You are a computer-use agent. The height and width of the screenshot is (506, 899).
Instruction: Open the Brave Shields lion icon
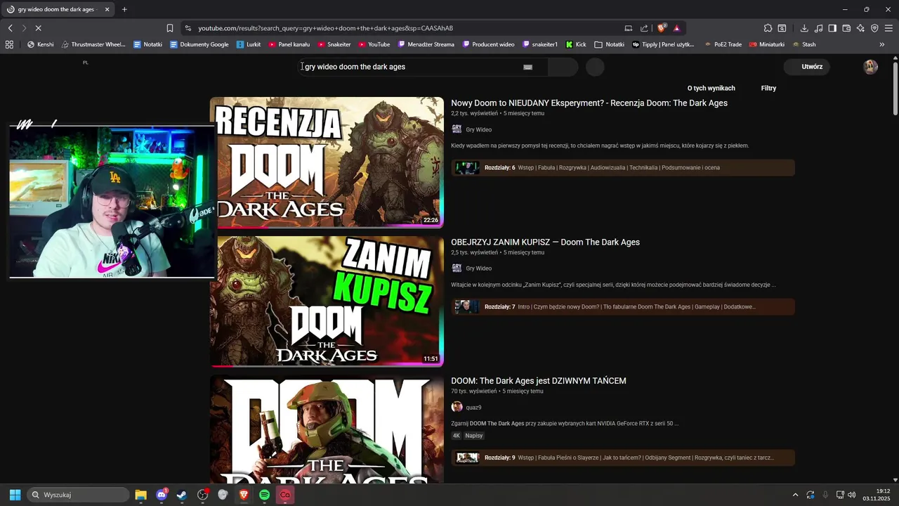(662, 28)
